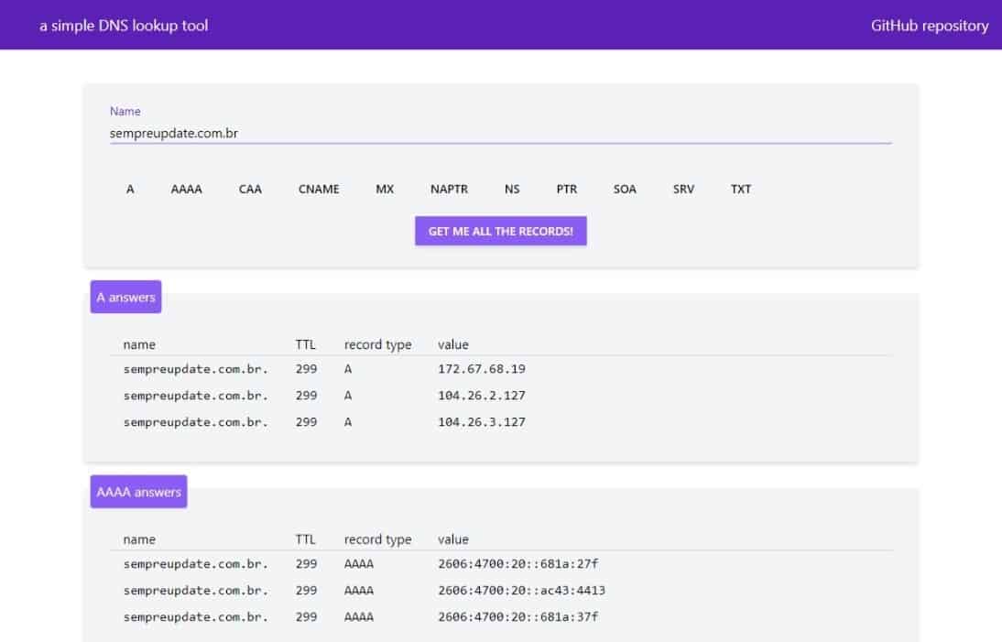The width and height of the screenshot is (1002, 642).
Task: Click 'value' header in A answers table
Action: click(453, 344)
